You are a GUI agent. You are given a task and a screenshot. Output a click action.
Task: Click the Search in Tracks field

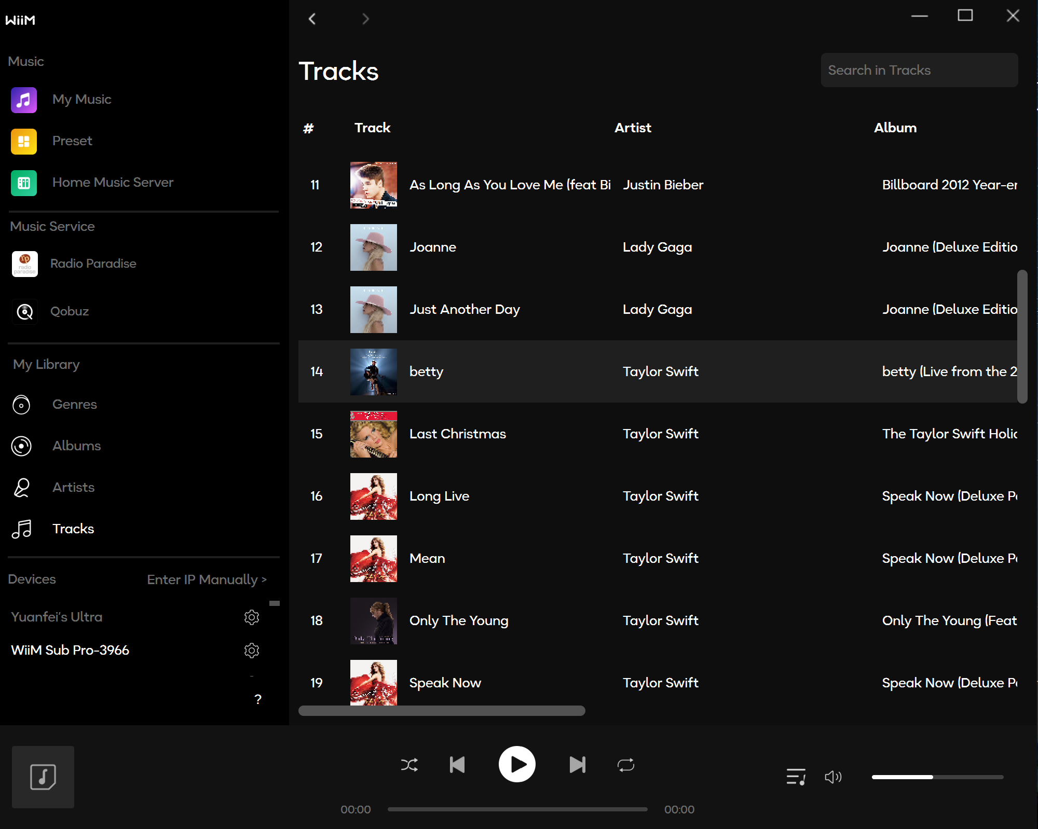[x=919, y=70]
